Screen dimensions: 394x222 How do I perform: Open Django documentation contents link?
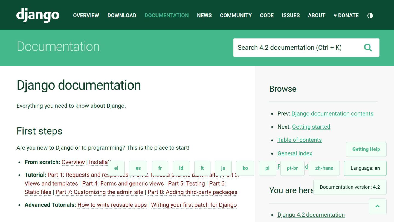332,113
